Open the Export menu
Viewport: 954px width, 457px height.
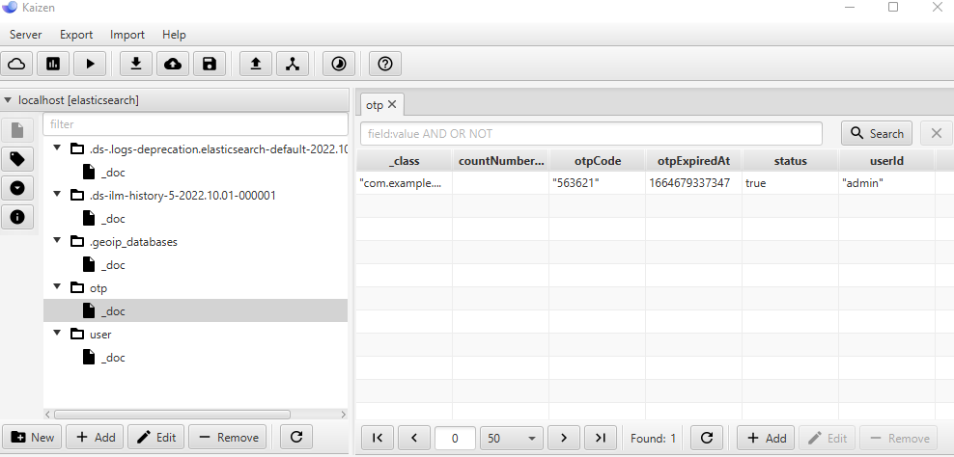[76, 35]
